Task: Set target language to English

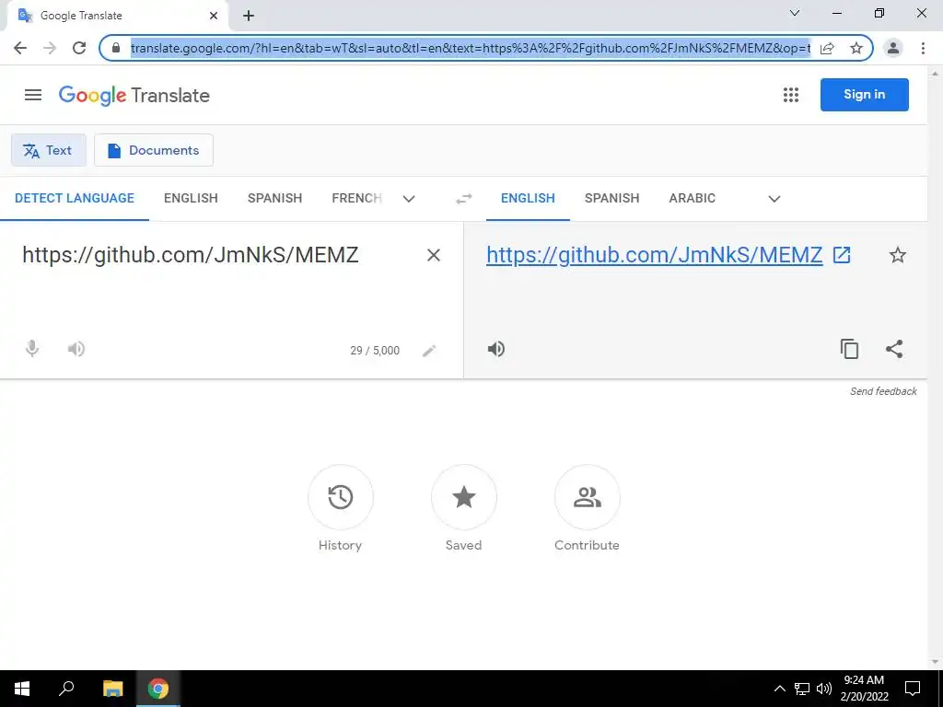Action: point(528,199)
